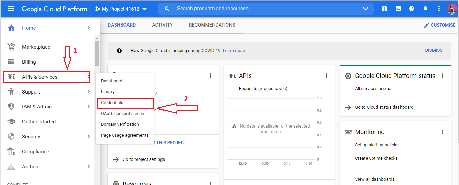Click the APIs card title
The width and height of the screenshot is (459, 185).
[x=245, y=76]
